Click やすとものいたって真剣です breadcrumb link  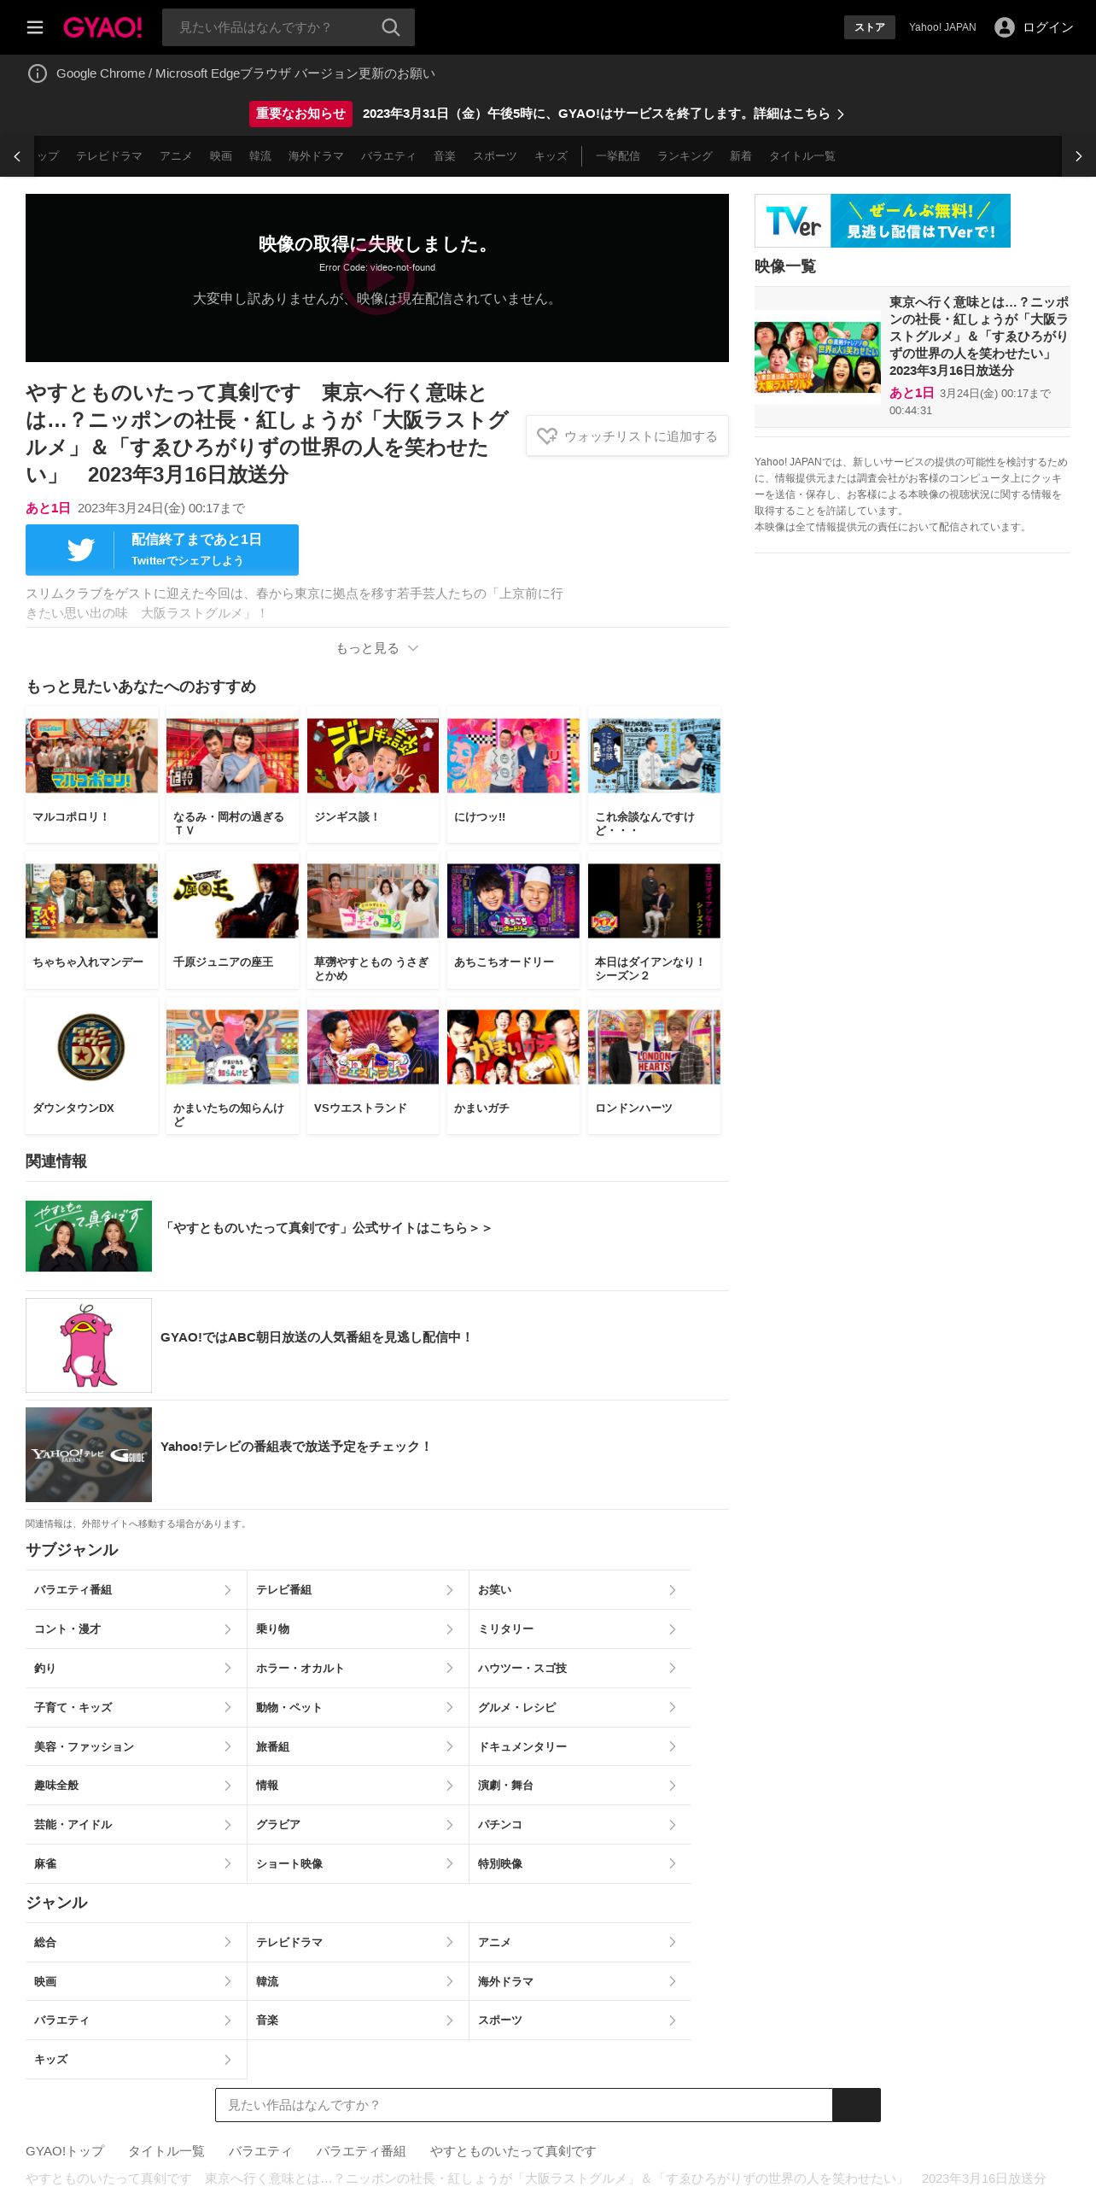pyautogui.click(x=513, y=2151)
